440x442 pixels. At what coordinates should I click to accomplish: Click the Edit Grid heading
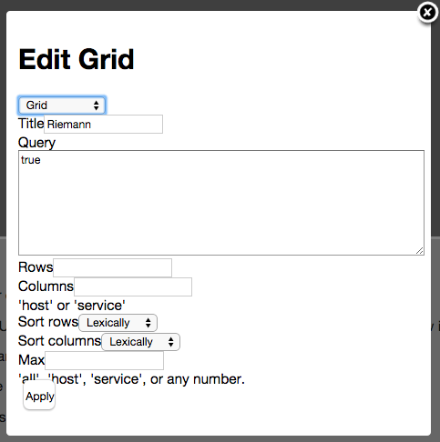[x=77, y=59]
